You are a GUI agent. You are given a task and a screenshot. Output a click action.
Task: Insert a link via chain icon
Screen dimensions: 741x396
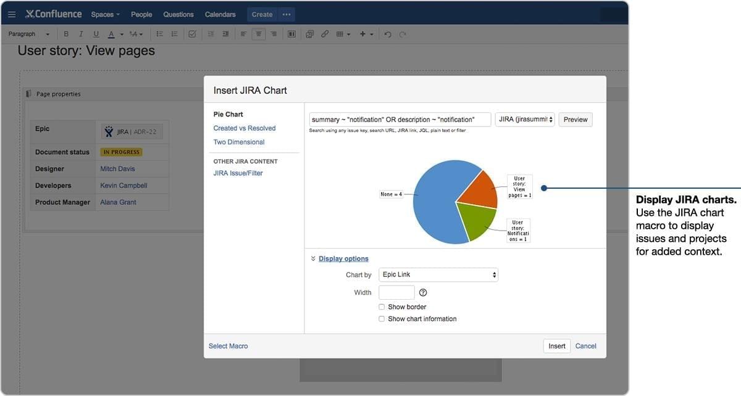325,34
